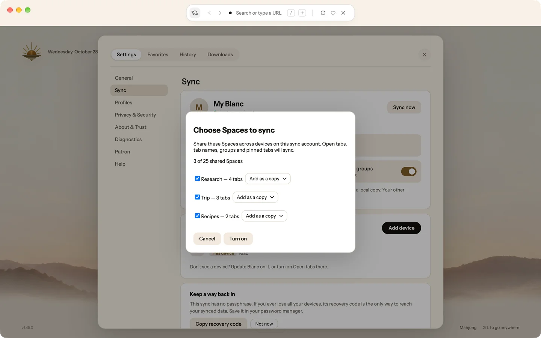Cancel the Choose Spaces dialog
The height and width of the screenshot is (338, 541).
coord(207,239)
